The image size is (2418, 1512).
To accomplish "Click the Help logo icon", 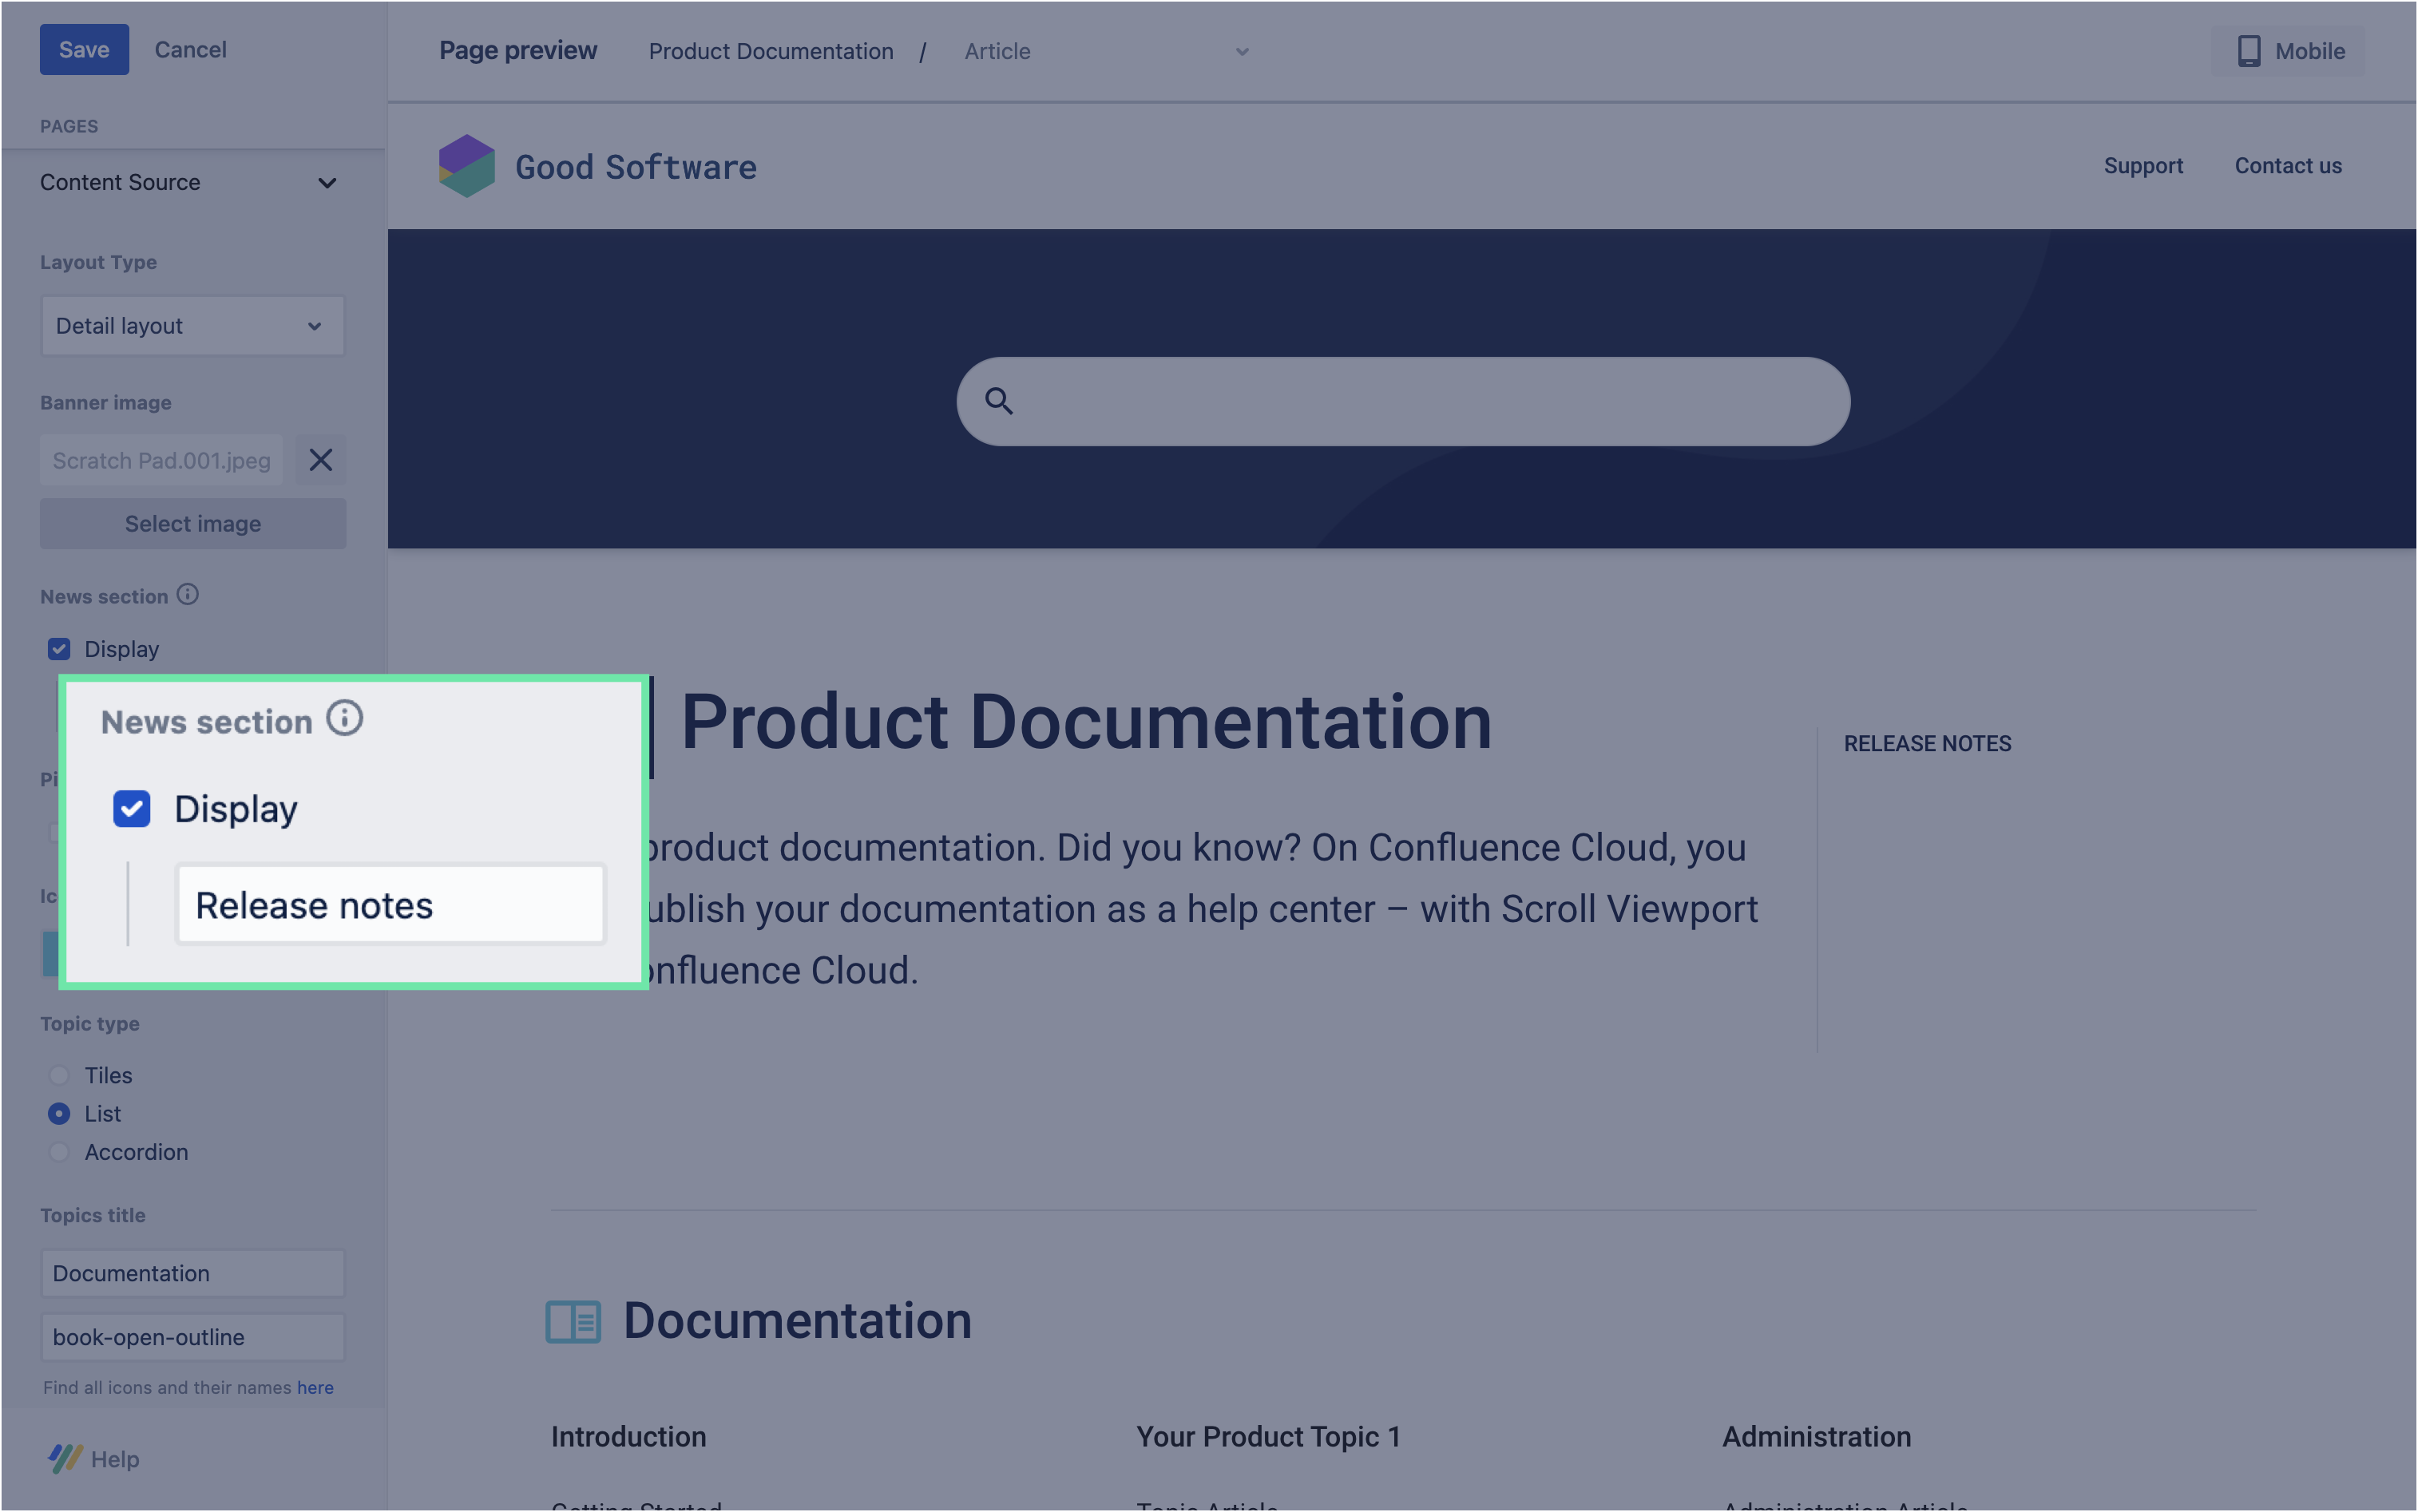I will point(65,1458).
